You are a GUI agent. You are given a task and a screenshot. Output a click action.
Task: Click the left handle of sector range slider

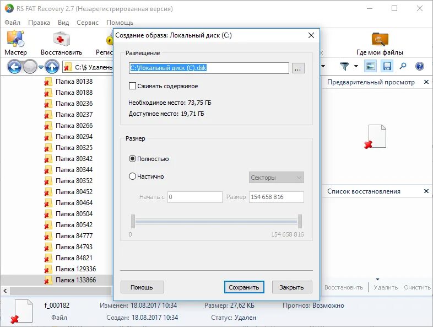[x=133, y=221]
